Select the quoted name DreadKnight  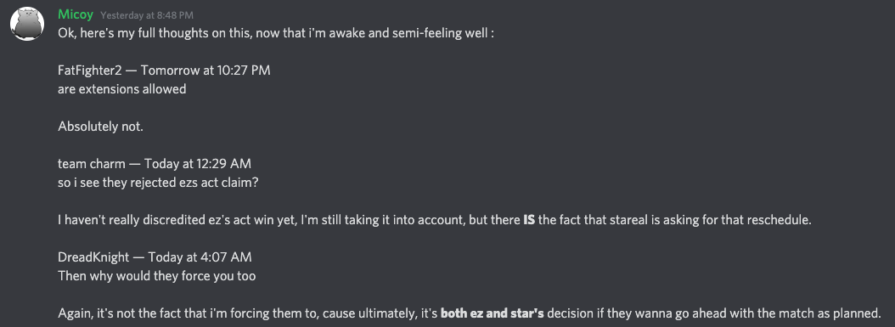[x=93, y=257]
